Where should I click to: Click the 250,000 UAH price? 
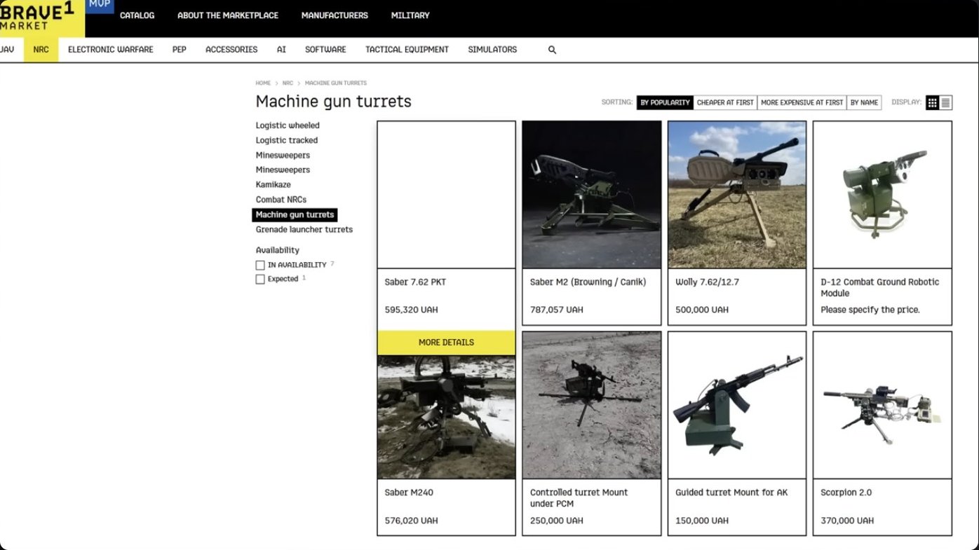pyautogui.click(x=557, y=521)
